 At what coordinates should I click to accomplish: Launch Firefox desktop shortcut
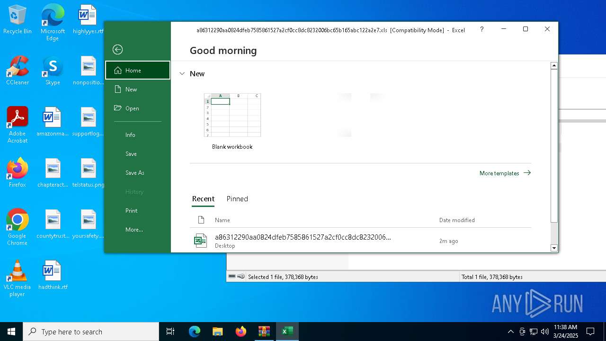click(18, 173)
